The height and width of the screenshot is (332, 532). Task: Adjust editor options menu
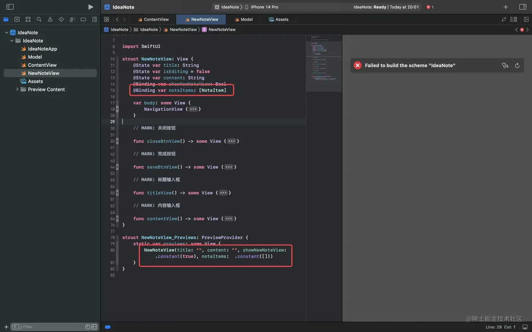click(513, 19)
